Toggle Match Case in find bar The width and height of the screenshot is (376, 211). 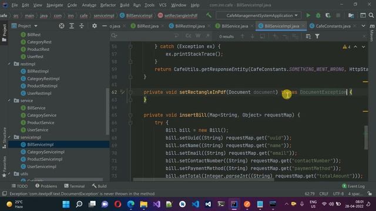pyautogui.click(x=189, y=36)
